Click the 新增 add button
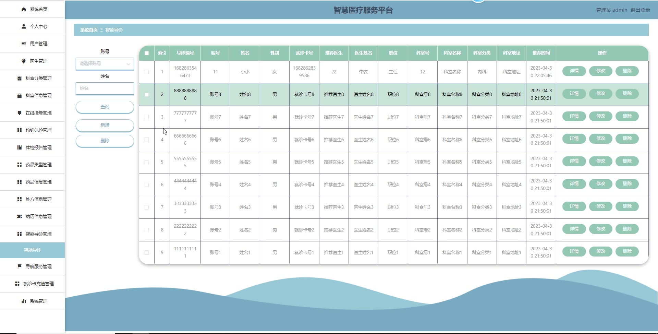The height and width of the screenshot is (334, 658). pos(105,125)
